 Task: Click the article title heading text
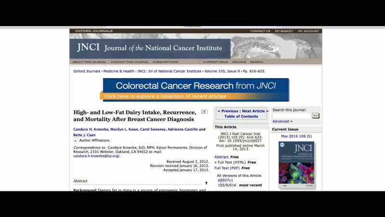coord(135,116)
